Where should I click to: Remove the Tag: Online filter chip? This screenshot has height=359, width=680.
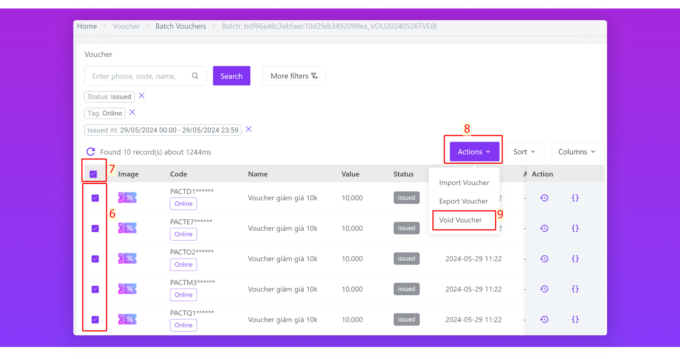(132, 112)
